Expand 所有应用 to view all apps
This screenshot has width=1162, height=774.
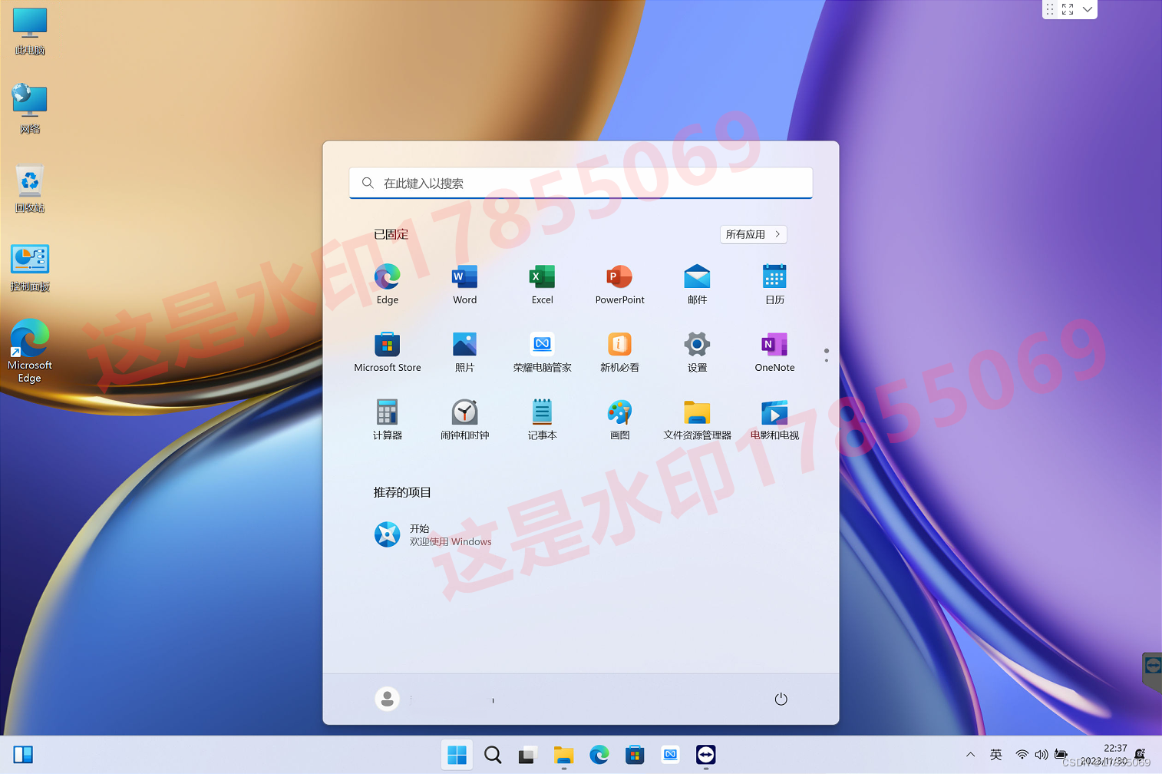coord(753,234)
